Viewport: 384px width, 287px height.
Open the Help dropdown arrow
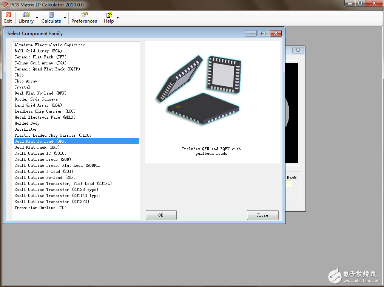pos(117,18)
